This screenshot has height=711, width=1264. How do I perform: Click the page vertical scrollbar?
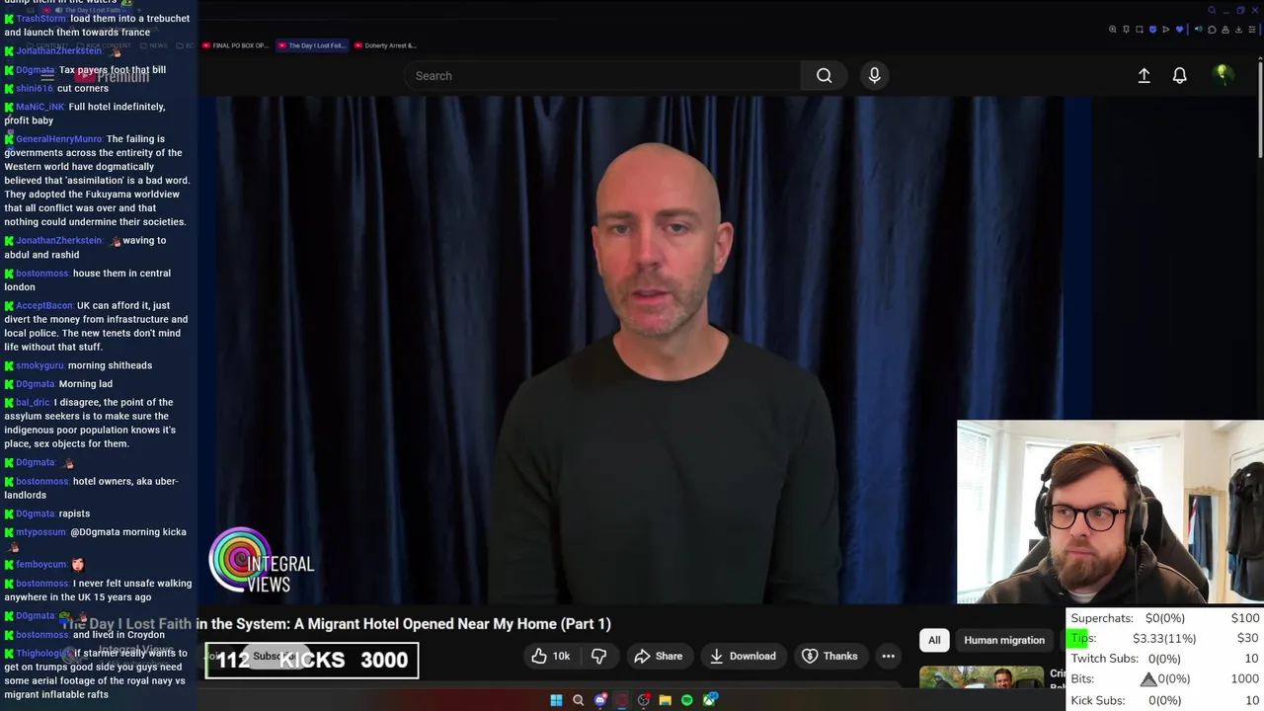pos(1259,109)
